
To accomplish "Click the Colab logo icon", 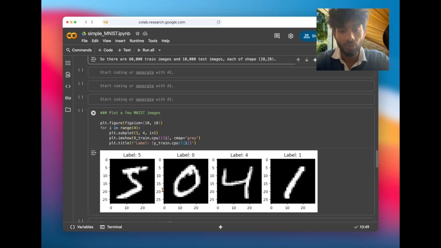I will [72, 35].
